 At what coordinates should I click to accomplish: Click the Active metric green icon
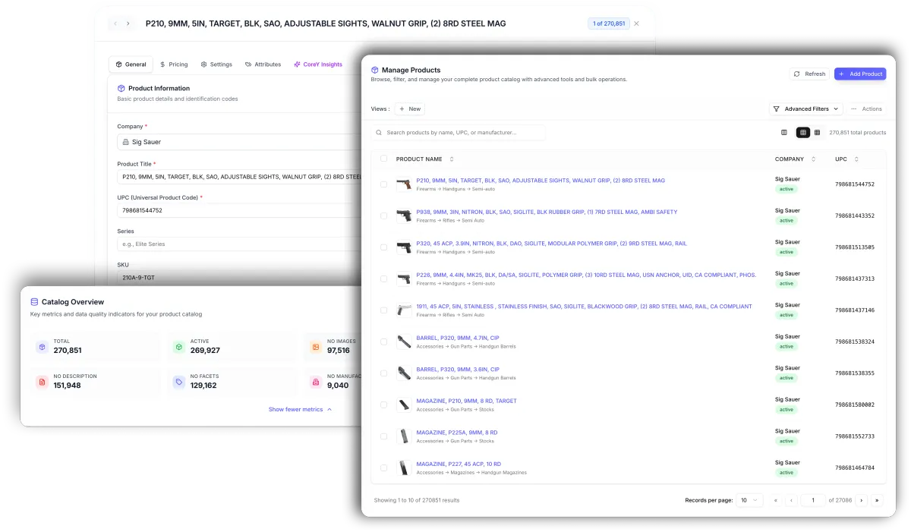(x=178, y=347)
